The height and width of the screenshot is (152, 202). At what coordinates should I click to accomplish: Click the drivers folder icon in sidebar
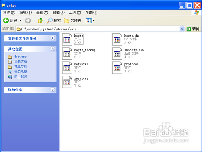pos(10,57)
